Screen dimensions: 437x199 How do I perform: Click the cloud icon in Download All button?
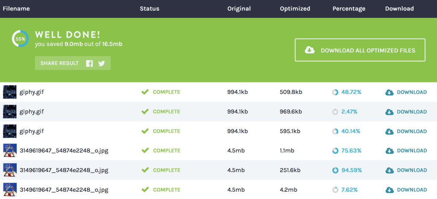click(x=310, y=50)
